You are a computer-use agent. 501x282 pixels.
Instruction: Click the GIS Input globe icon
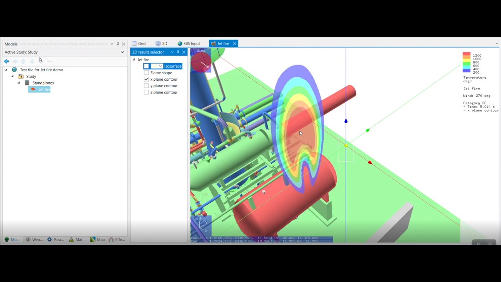point(180,43)
